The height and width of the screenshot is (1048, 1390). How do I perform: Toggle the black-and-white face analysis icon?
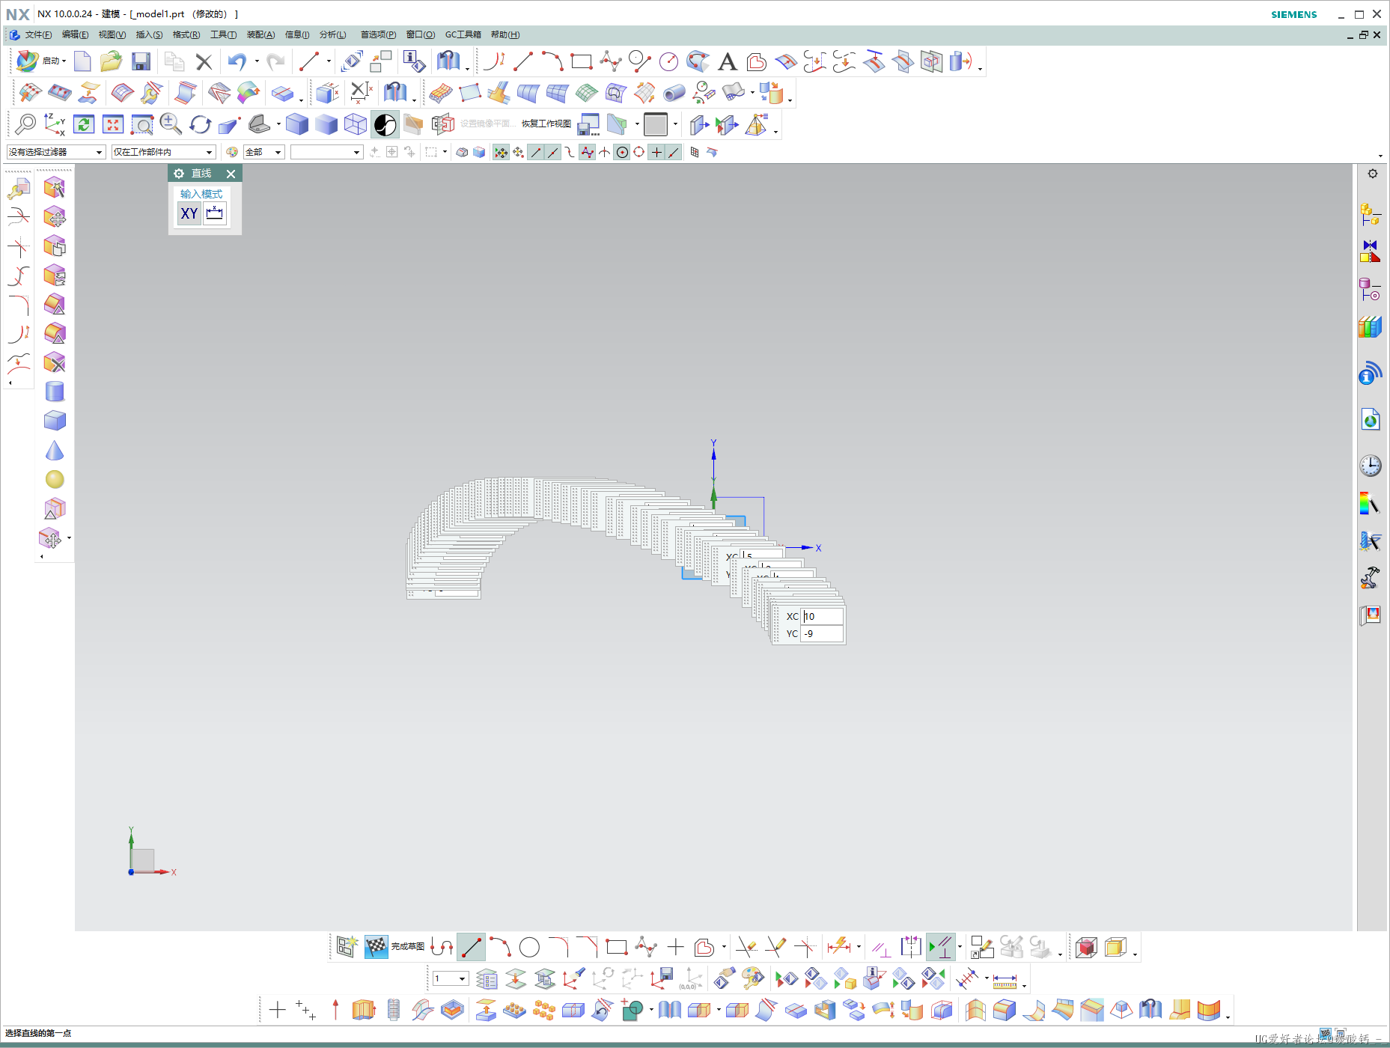pyautogui.click(x=385, y=124)
